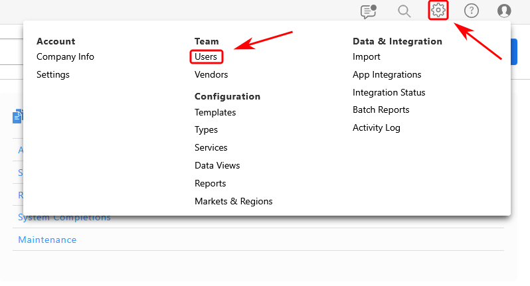
Task: Select Users under Team
Action: pos(206,57)
